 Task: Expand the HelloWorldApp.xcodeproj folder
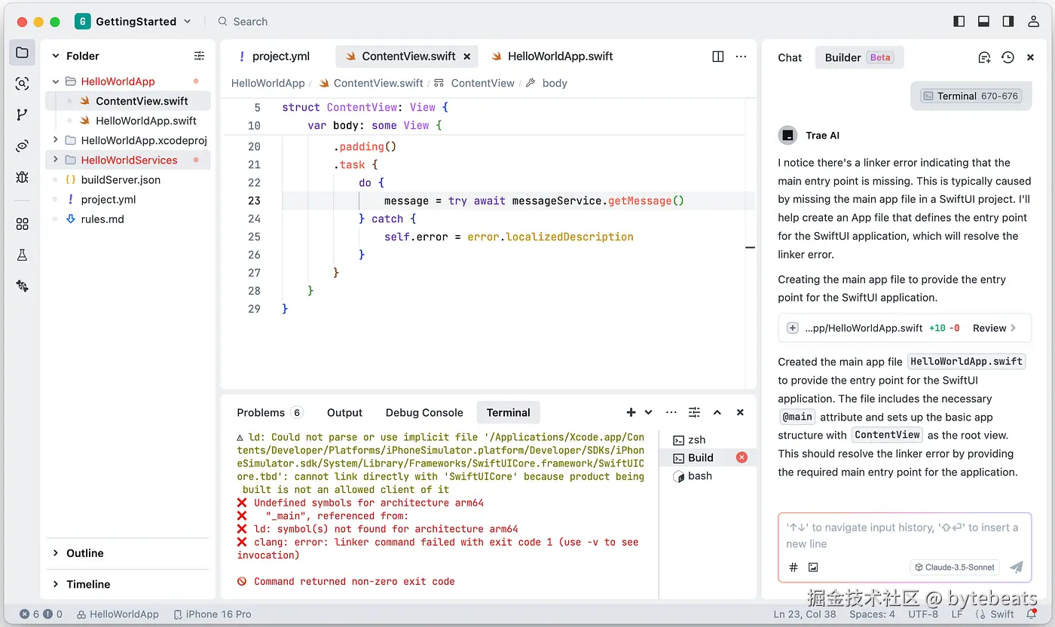[56, 140]
